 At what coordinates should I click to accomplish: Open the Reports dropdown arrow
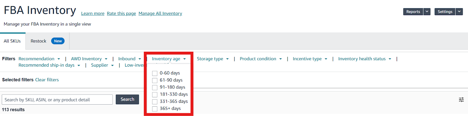pos(427,12)
